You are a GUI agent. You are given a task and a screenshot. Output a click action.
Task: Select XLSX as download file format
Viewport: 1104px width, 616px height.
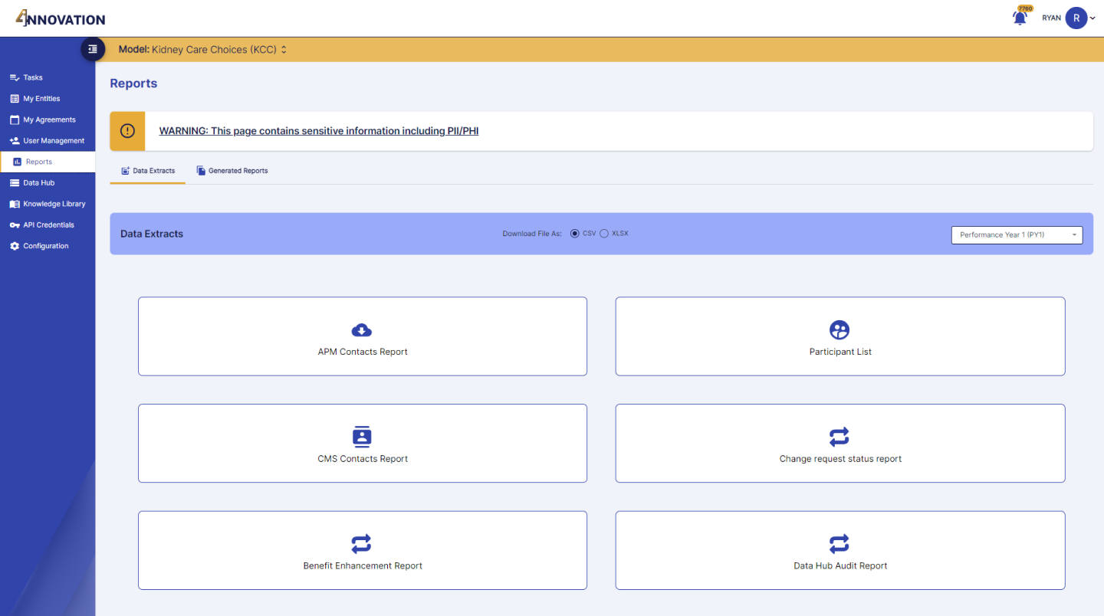coord(604,234)
